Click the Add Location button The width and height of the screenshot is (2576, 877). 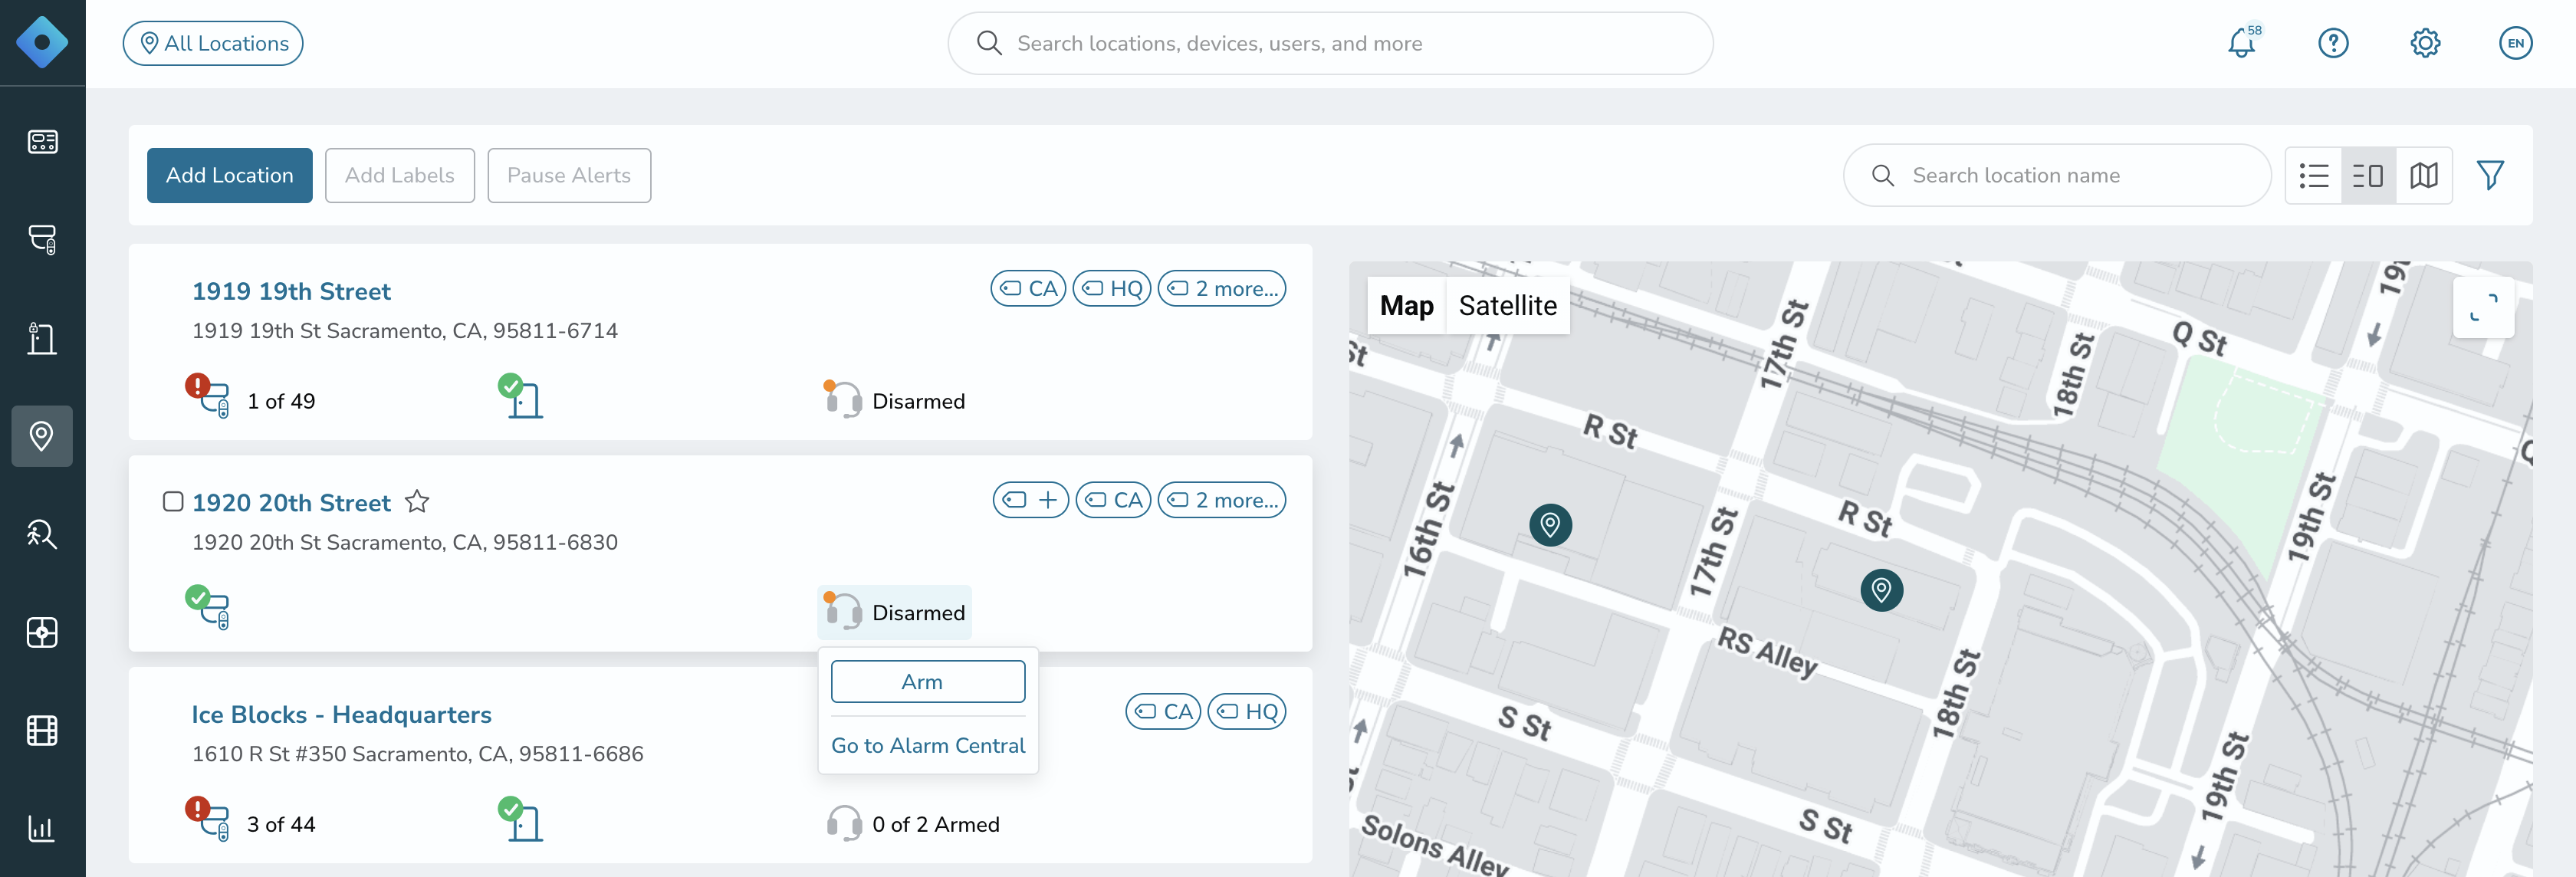(x=229, y=175)
